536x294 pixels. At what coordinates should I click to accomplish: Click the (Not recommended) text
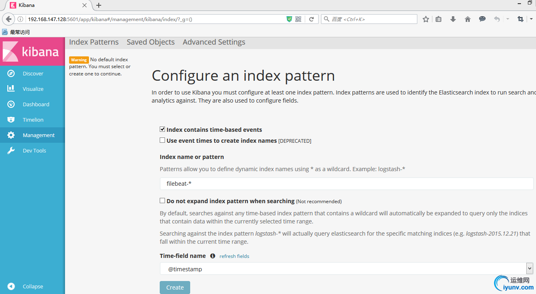(x=319, y=201)
